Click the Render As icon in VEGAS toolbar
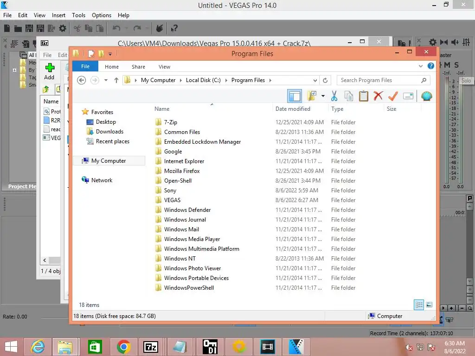Screen dimensions: 475x356 tap(51, 28)
